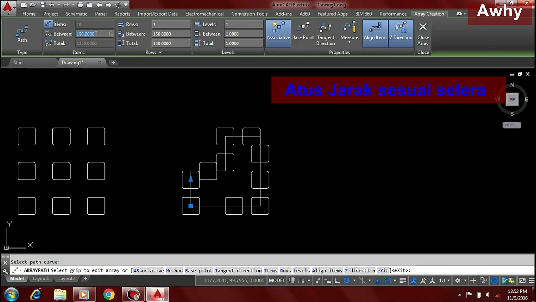Open the Schematic ribbon tab

76,14
